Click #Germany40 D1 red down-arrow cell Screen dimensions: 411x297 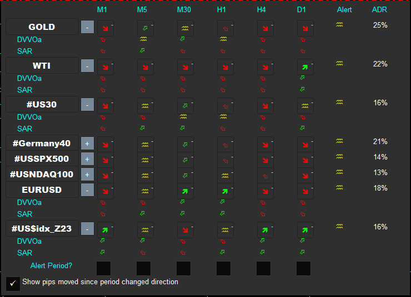(305, 144)
